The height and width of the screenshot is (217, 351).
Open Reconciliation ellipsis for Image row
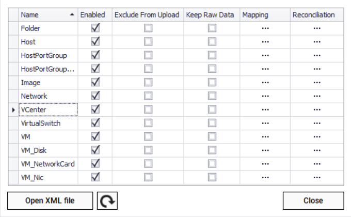pyautogui.click(x=316, y=83)
